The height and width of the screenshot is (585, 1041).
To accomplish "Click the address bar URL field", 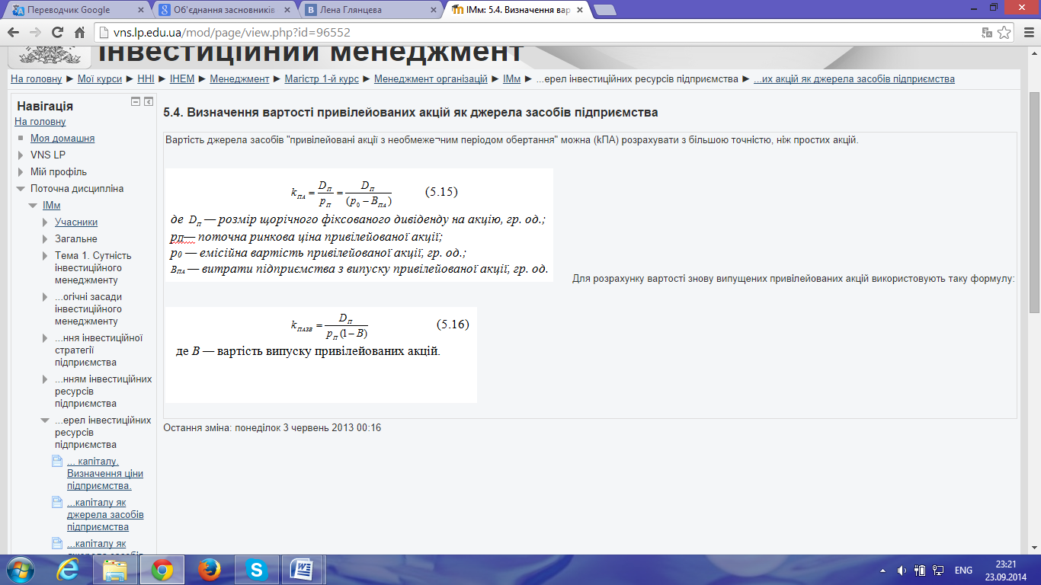I will click(533, 33).
